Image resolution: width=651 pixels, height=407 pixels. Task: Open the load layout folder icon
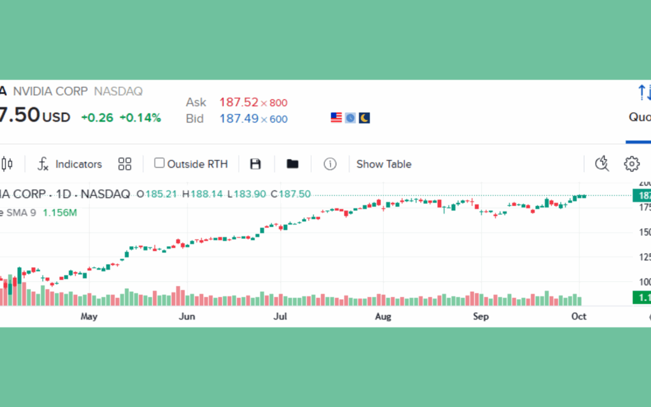click(x=292, y=163)
